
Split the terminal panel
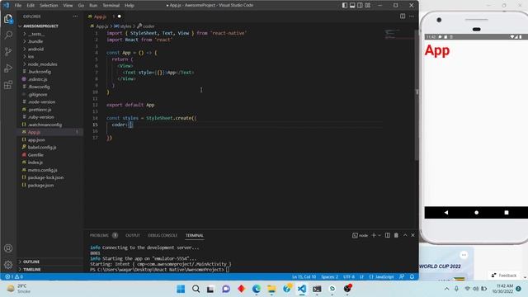point(388,235)
